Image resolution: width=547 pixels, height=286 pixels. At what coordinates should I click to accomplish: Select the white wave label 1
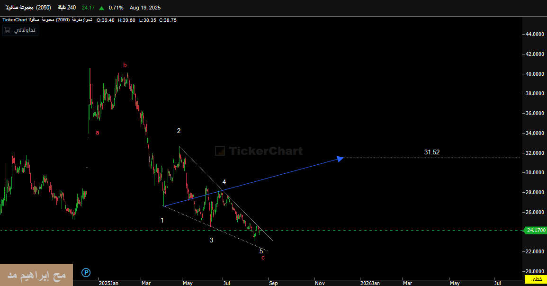tap(162, 220)
